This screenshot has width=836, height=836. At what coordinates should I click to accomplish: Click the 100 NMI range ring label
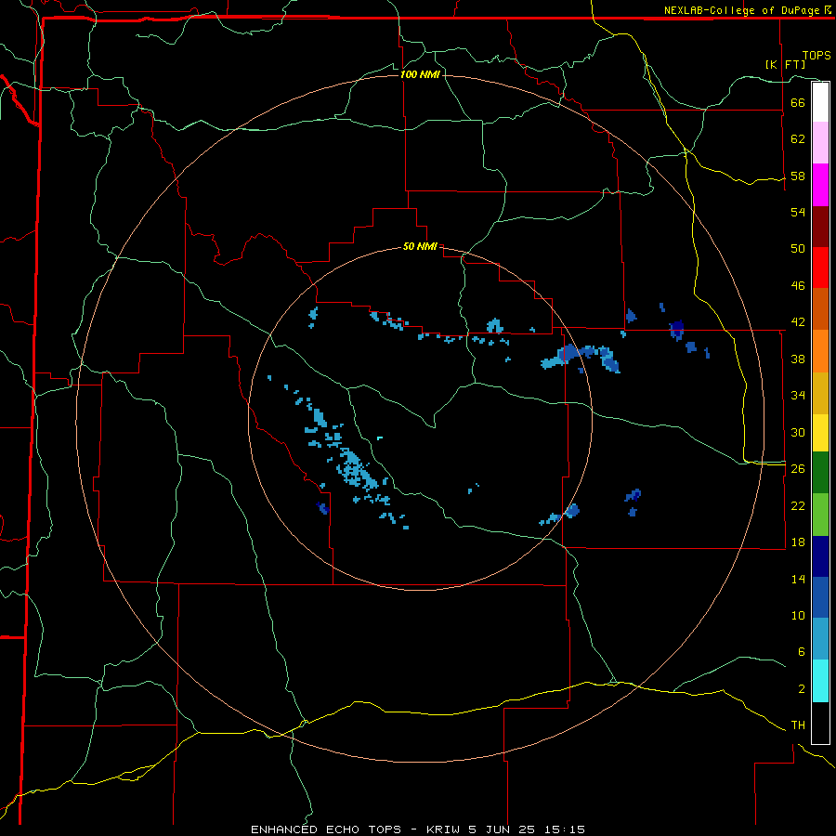point(420,74)
